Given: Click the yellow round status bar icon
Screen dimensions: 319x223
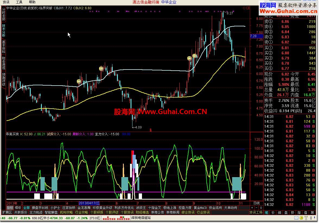Looking at the screenshot, I should [x=301, y=218].
